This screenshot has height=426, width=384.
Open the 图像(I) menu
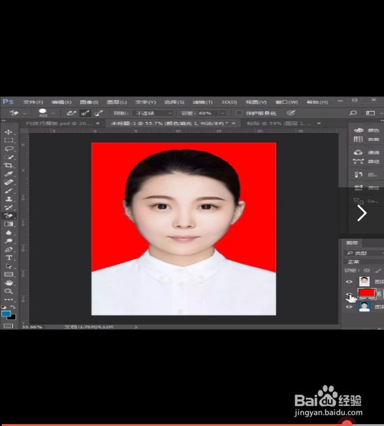point(89,102)
